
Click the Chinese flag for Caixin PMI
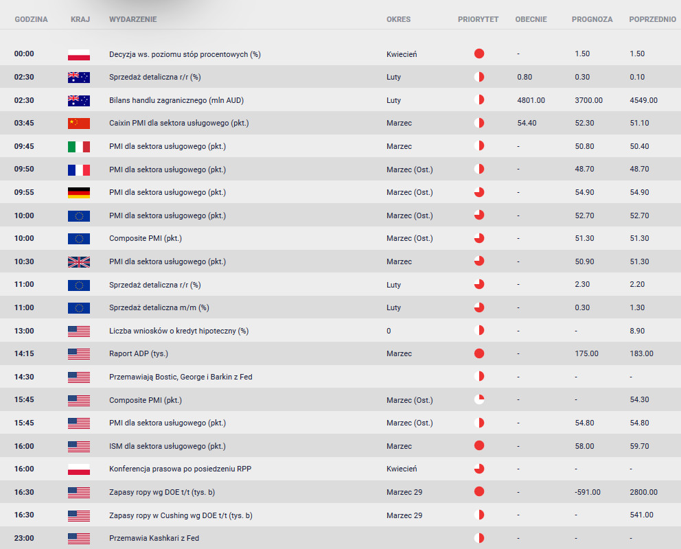pyautogui.click(x=79, y=123)
